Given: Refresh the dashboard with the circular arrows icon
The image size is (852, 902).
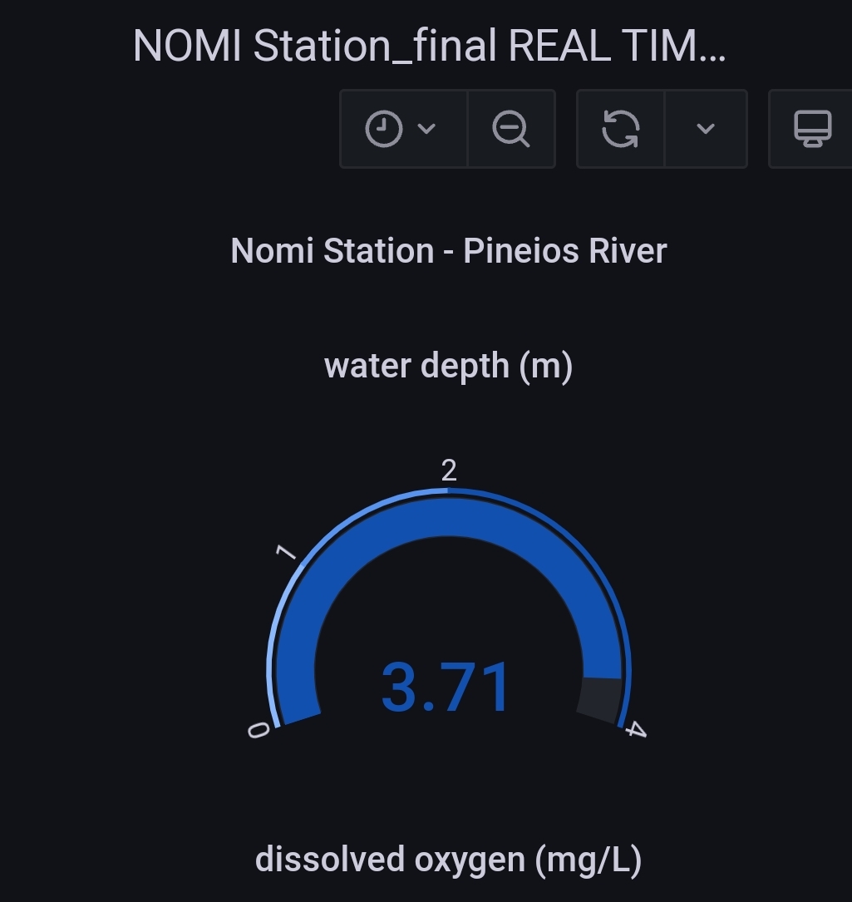Looking at the screenshot, I should [621, 129].
